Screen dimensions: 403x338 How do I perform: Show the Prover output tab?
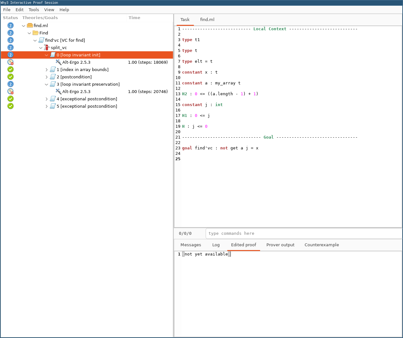pos(280,245)
